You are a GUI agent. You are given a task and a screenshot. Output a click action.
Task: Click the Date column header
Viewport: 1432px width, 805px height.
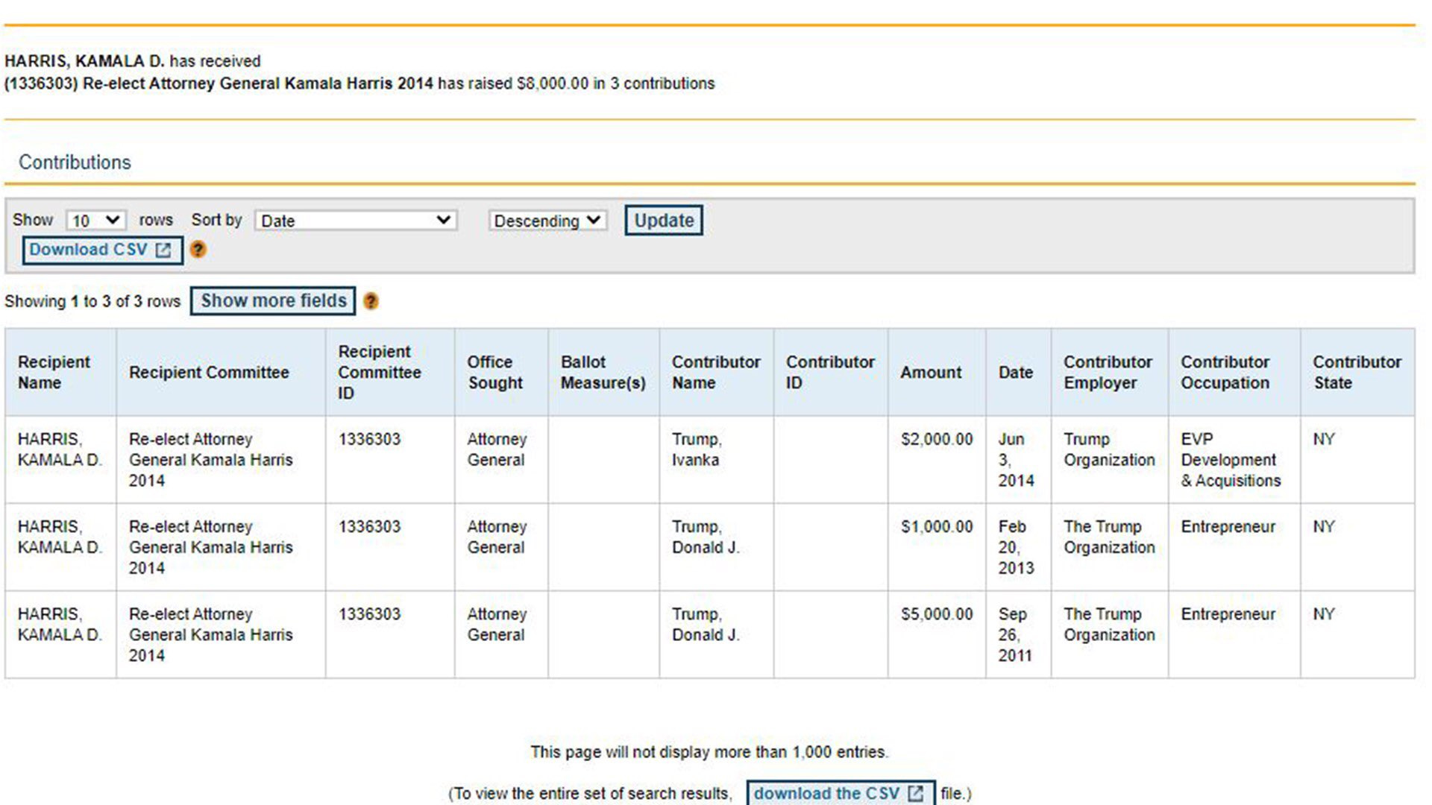pyautogui.click(x=1015, y=372)
